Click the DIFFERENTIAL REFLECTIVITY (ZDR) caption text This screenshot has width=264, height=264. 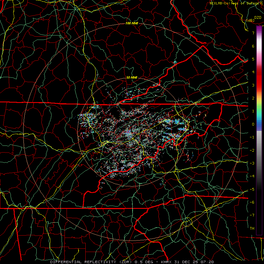(x=92, y=262)
